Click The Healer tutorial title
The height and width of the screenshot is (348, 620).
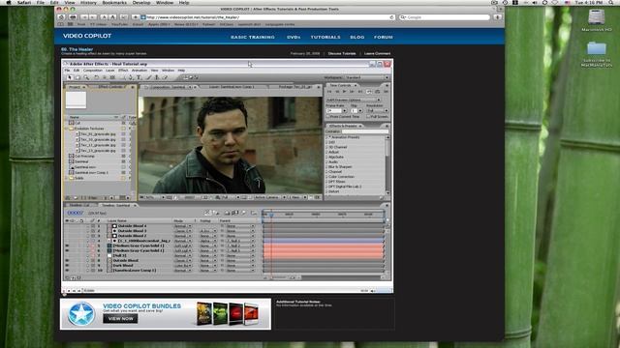[x=77, y=49]
